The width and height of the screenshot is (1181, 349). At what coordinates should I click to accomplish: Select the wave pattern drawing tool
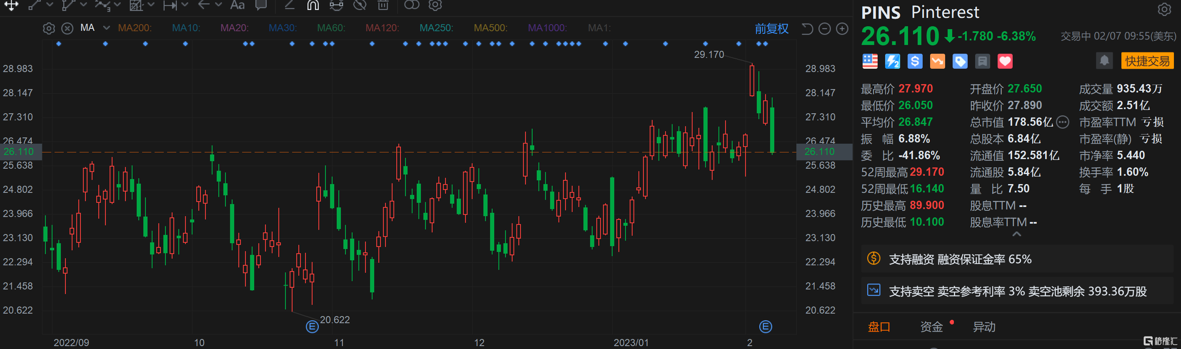102,5
